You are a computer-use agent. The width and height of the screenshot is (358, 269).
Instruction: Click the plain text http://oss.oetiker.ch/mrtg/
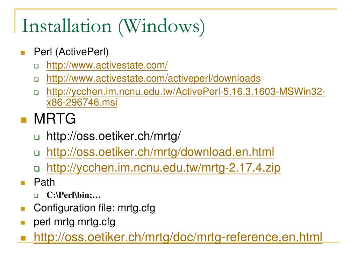[x=114, y=136]
